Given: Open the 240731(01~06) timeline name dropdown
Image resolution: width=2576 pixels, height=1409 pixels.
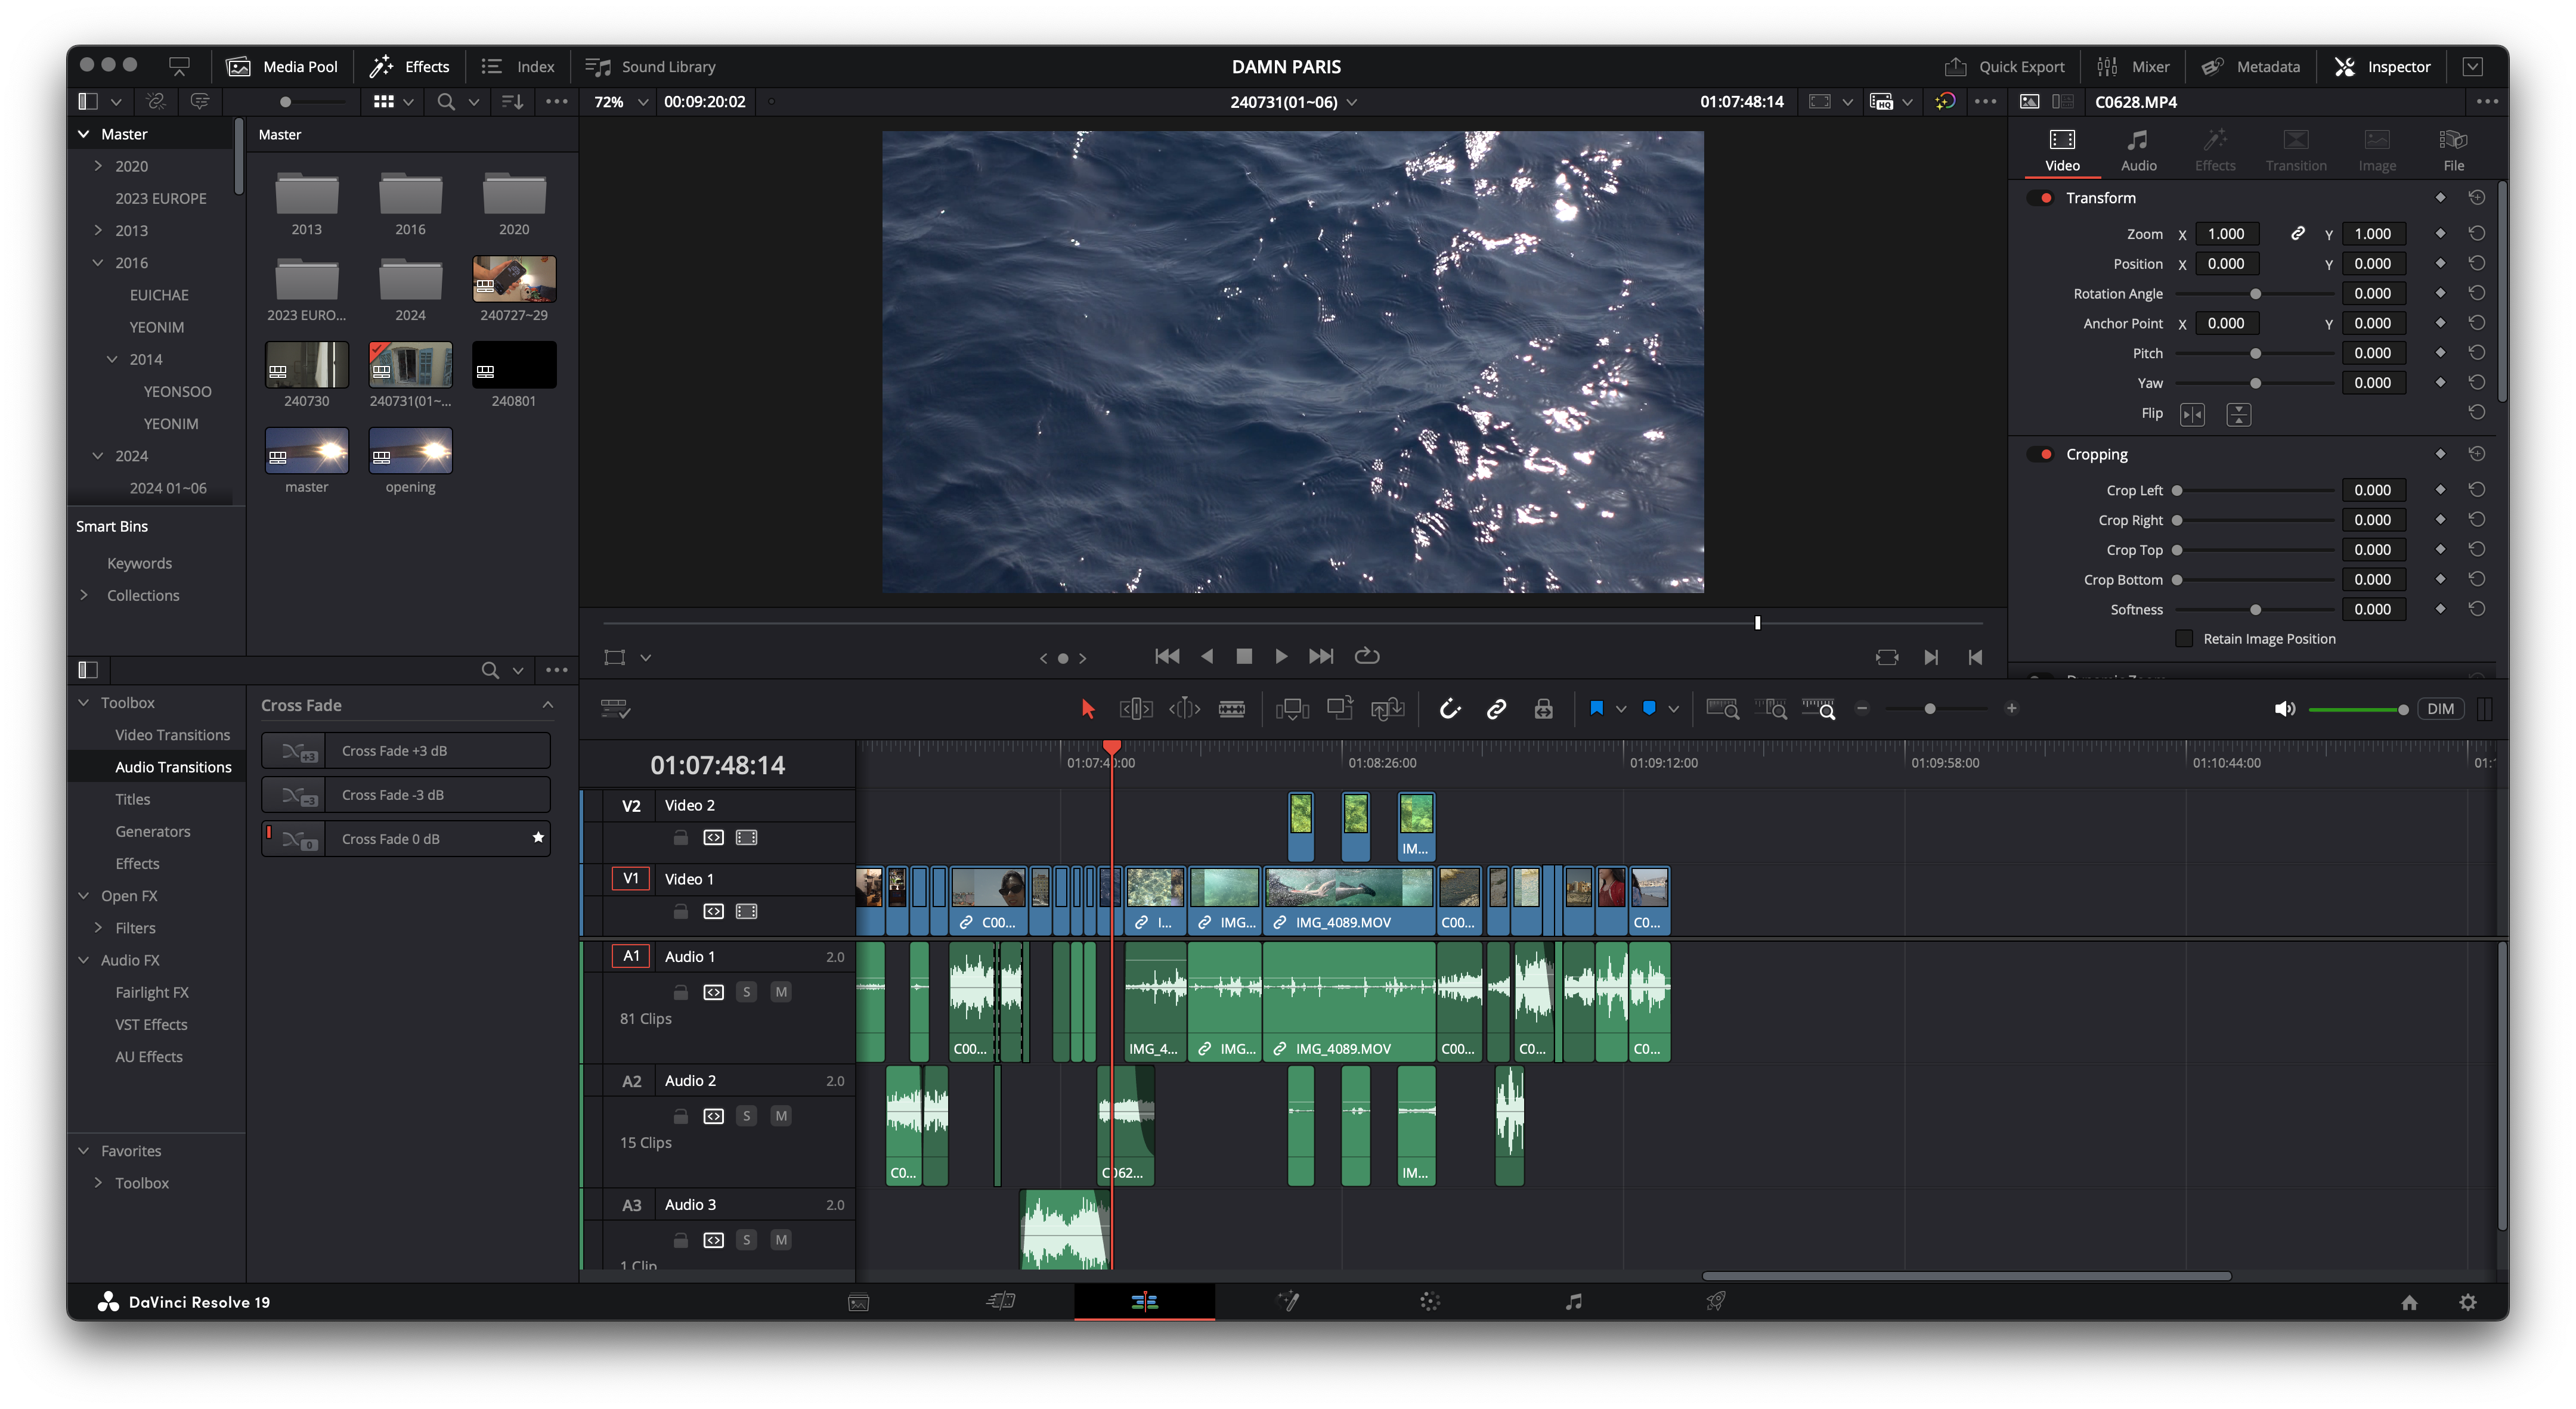Looking at the screenshot, I should pyautogui.click(x=1352, y=102).
